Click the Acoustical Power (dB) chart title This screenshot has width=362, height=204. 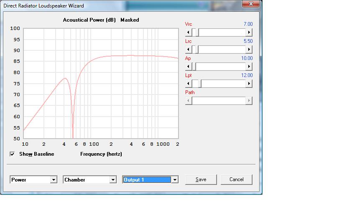(89, 20)
